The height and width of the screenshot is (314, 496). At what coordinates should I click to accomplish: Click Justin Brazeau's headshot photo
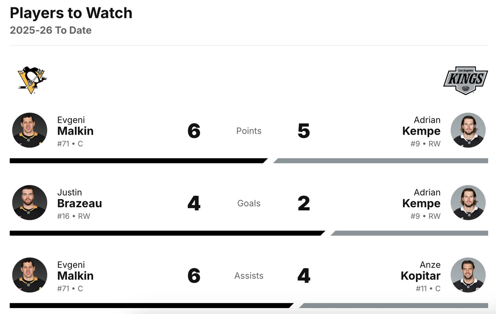[x=30, y=203]
